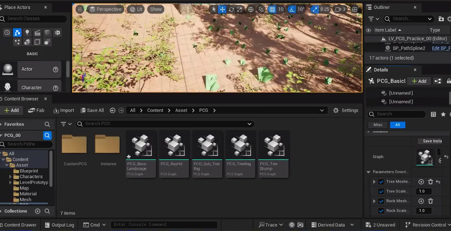The height and width of the screenshot is (231, 451).
Task: Open help for the Actor class
Action: (x=55, y=69)
